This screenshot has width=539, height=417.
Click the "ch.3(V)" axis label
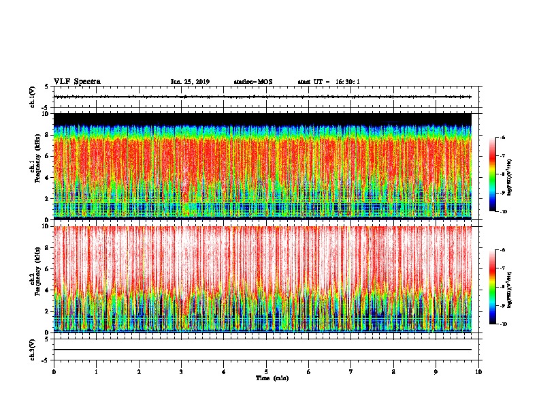click(32, 350)
